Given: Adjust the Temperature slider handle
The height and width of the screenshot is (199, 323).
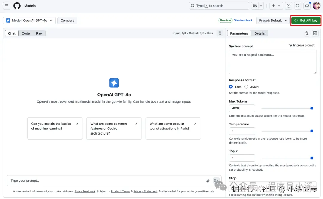Looking at the screenshot, I should coord(312,131).
